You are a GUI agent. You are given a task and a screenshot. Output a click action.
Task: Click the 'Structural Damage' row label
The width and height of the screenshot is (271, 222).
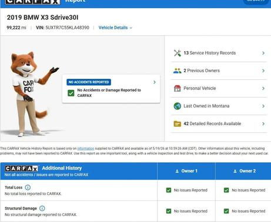tap(21, 208)
